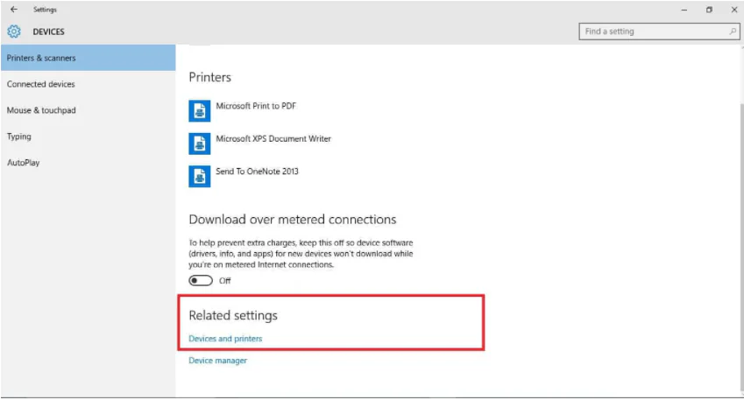Select the Microsoft Print to PDF printer icon
Viewport: 744px width, 400px height.
[x=199, y=110]
